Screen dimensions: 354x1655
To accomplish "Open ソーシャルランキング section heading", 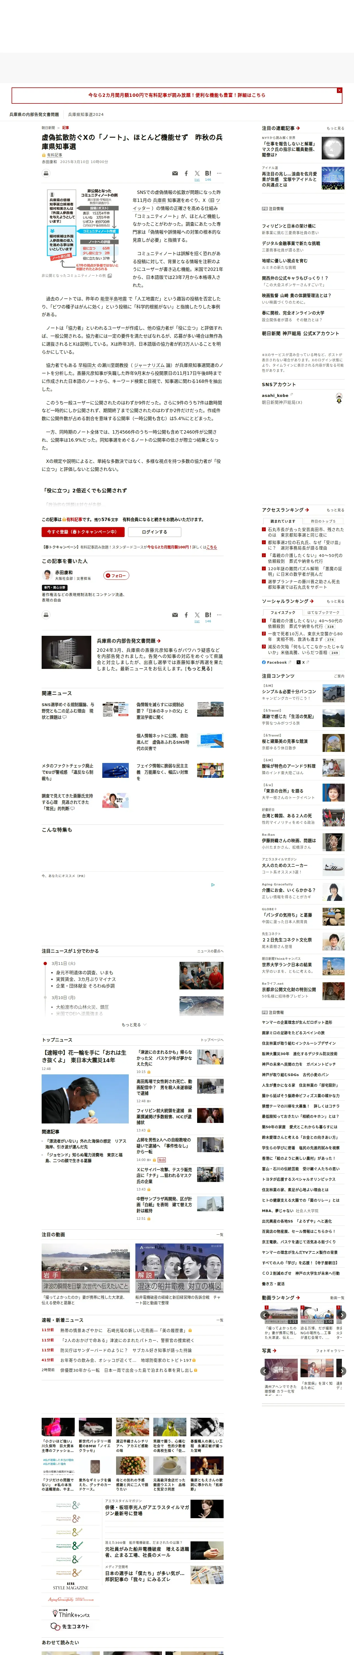I will tap(288, 601).
